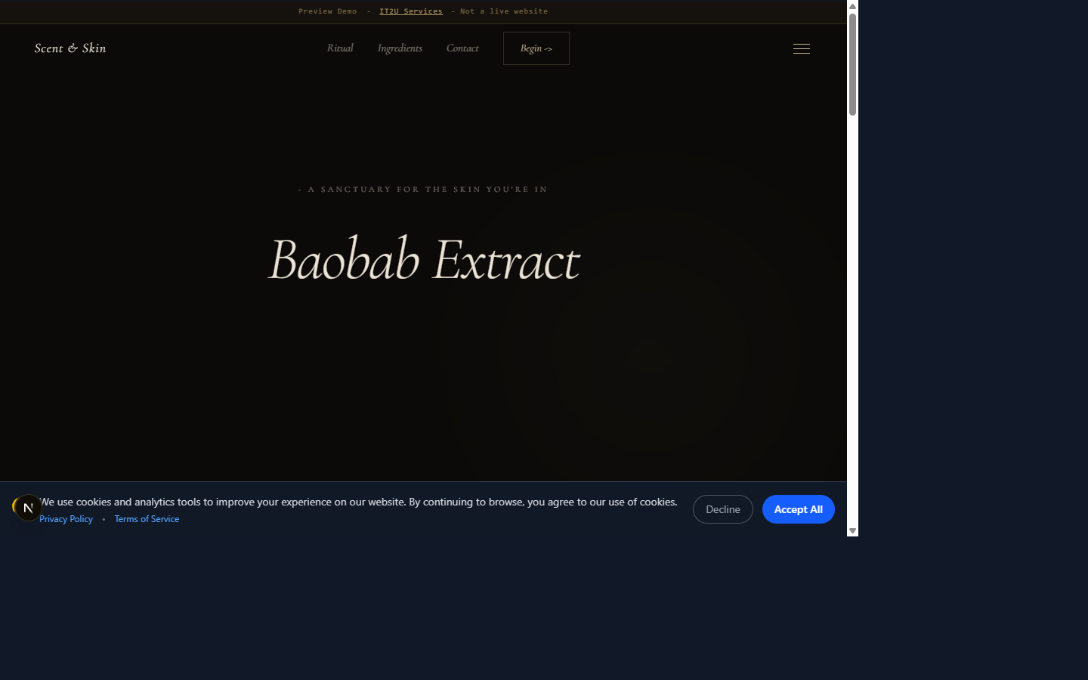The height and width of the screenshot is (680, 1088).
Task: Accept all cookies
Action: pos(799,509)
